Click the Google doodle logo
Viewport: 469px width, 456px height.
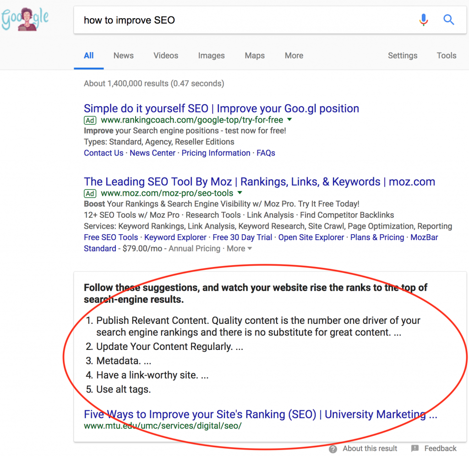[x=25, y=19]
